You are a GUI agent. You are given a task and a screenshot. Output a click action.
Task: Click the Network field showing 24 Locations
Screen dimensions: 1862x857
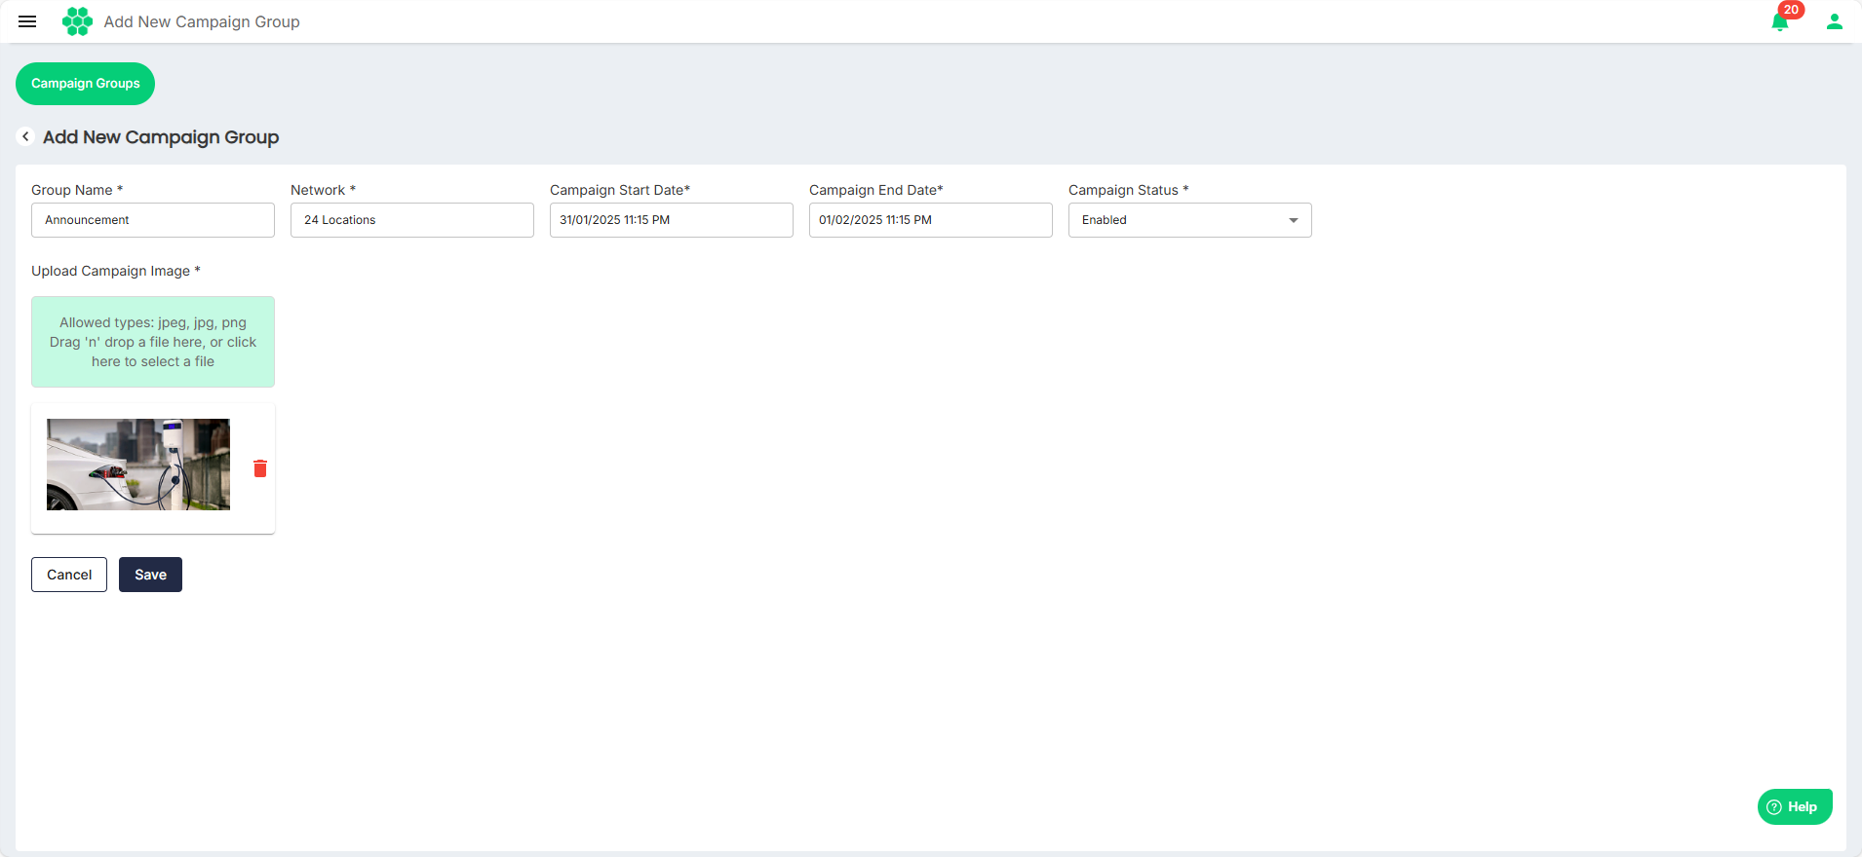tap(412, 220)
